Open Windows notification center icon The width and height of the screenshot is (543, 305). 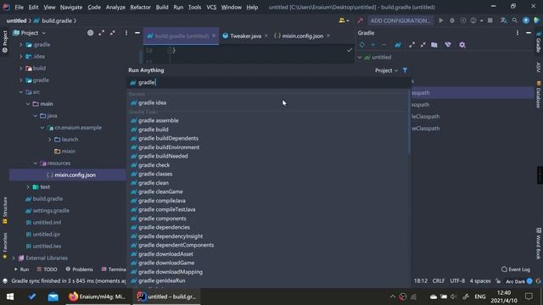pyautogui.click(x=529, y=297)
